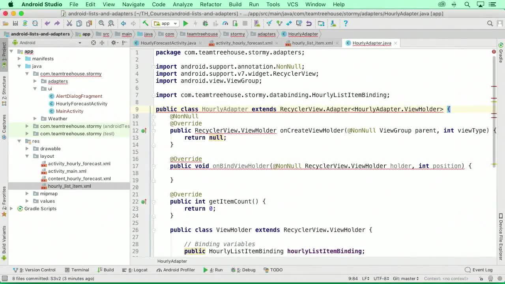
Task: Expand the mipmap folder
Action: 27,194
